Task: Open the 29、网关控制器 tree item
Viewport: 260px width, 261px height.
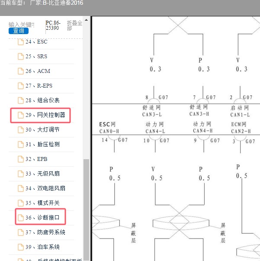Action: [45, 115]
